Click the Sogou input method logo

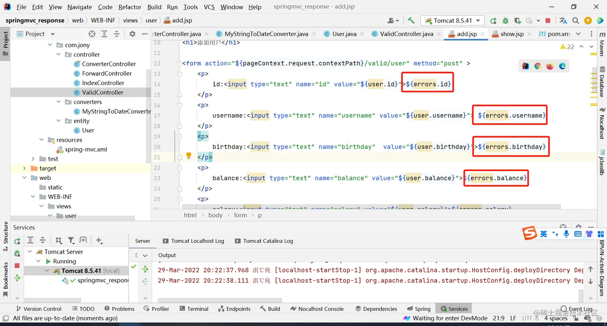[x=529, y=233]
